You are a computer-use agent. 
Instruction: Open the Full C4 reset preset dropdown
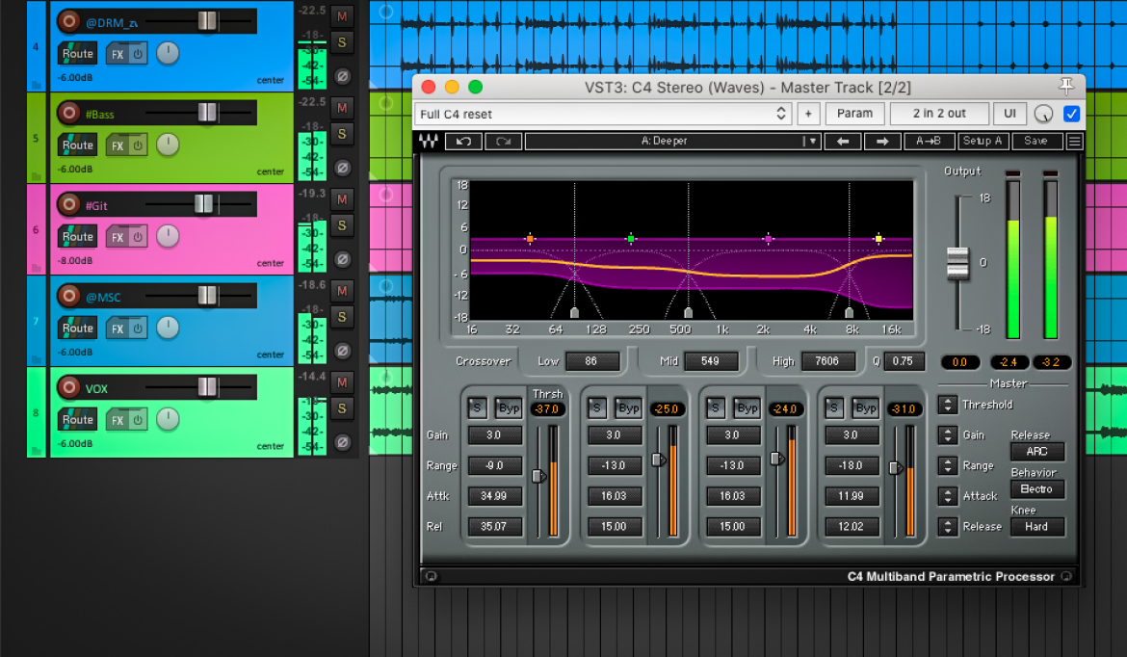tap(603, 114)
